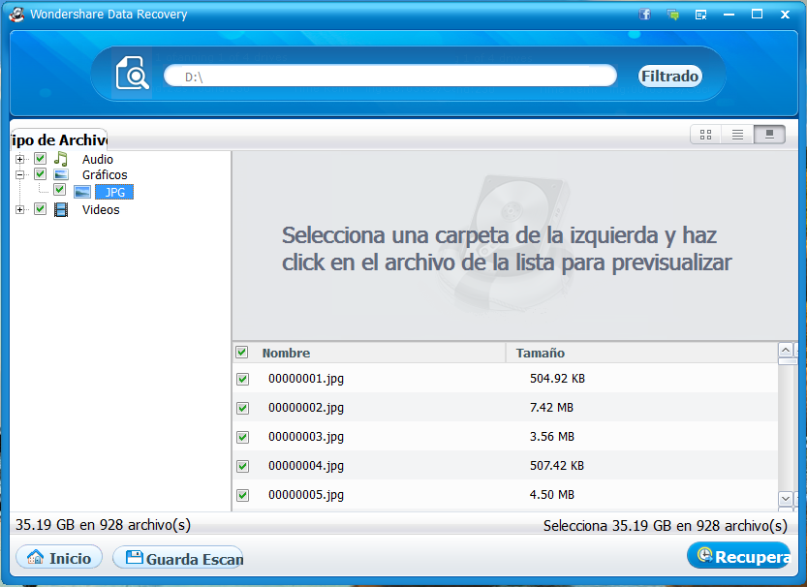The height and width of the screenshot is (587, 807).
Task: Sort by Nombre column header
Action: (x=286, y=353)
